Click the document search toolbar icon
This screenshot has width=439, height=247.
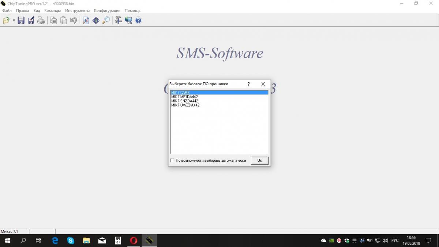pyautogui.click(x=86, y=20)
